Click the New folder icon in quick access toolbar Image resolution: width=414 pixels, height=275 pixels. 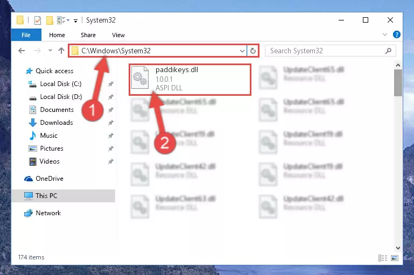(x=50, y=20)
